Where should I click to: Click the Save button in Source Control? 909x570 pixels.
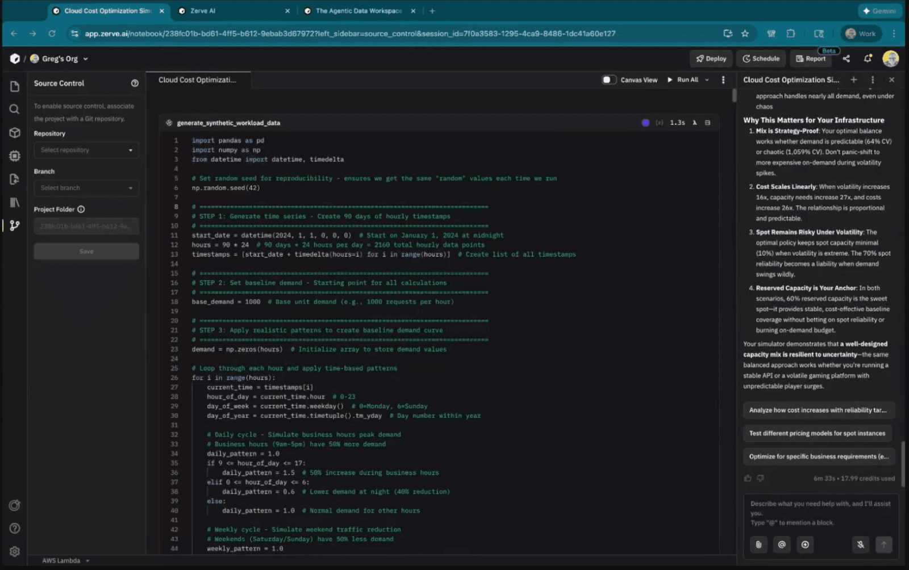86,250
